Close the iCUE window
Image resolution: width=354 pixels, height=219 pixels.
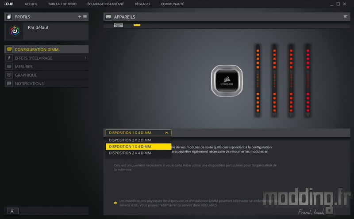click(x=345, y=4)
